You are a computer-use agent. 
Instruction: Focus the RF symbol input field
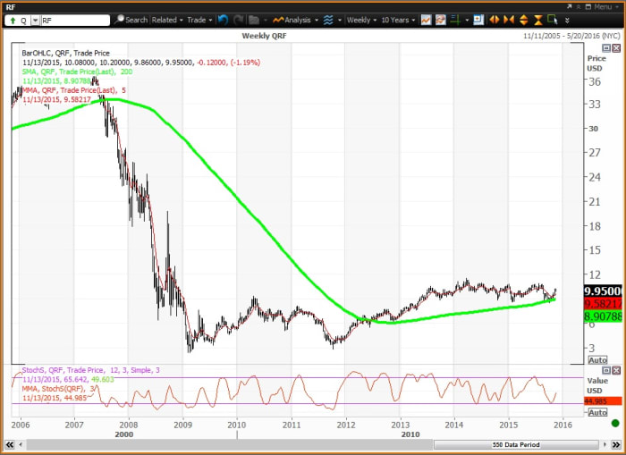74,20
